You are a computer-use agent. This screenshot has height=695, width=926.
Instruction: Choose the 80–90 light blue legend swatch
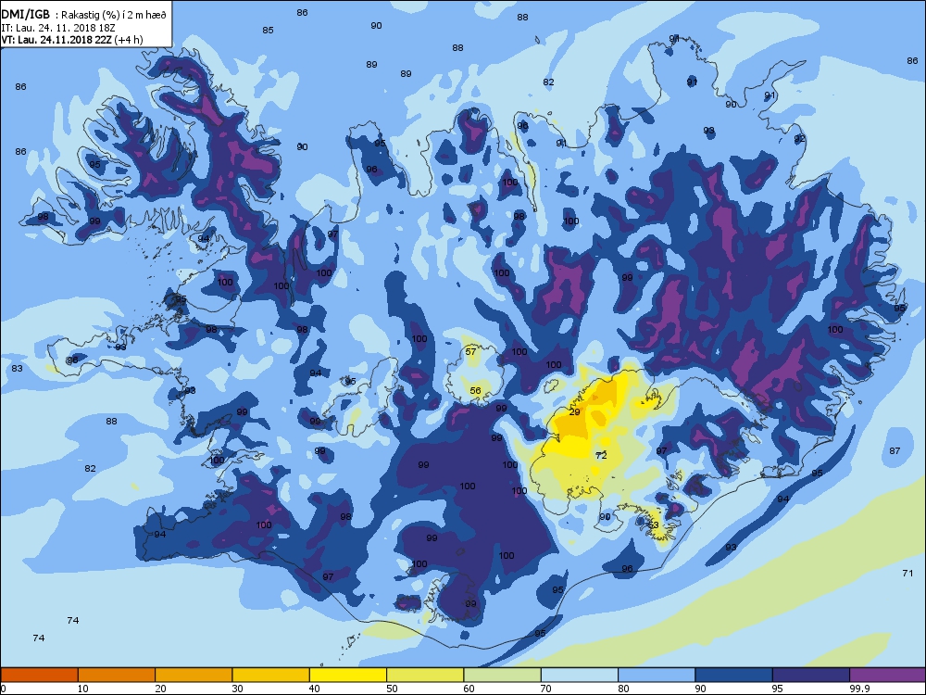pyautogui.click(x=657, y=675)
